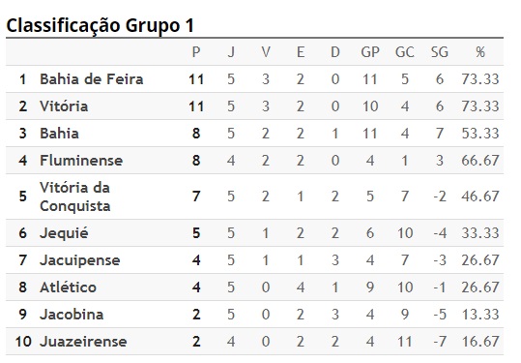
Task: Click the Jacobina team name
Action: click(x=72, y=315)
